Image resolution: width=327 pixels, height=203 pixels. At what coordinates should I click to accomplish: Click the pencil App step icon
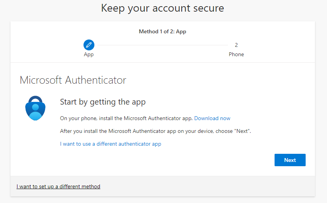[89, 45]
